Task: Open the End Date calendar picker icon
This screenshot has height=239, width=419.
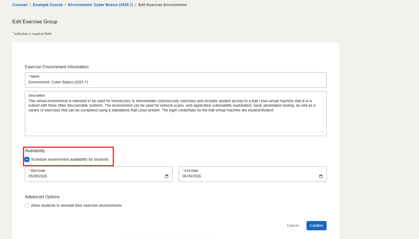Action: (321, 176)
